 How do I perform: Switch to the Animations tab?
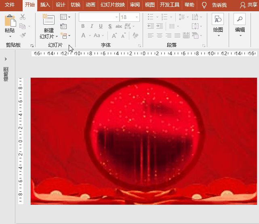point(91,5)
